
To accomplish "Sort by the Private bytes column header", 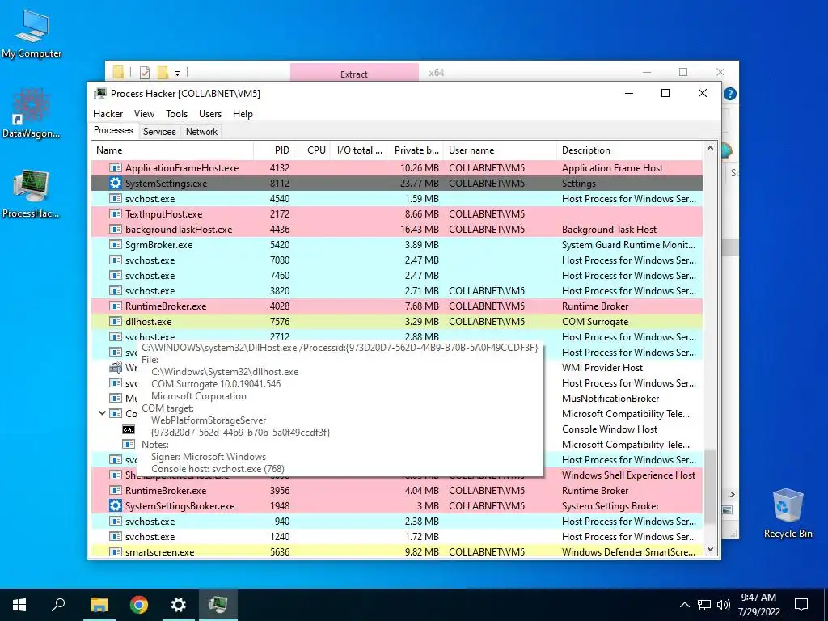I will [x=415, y=150].
